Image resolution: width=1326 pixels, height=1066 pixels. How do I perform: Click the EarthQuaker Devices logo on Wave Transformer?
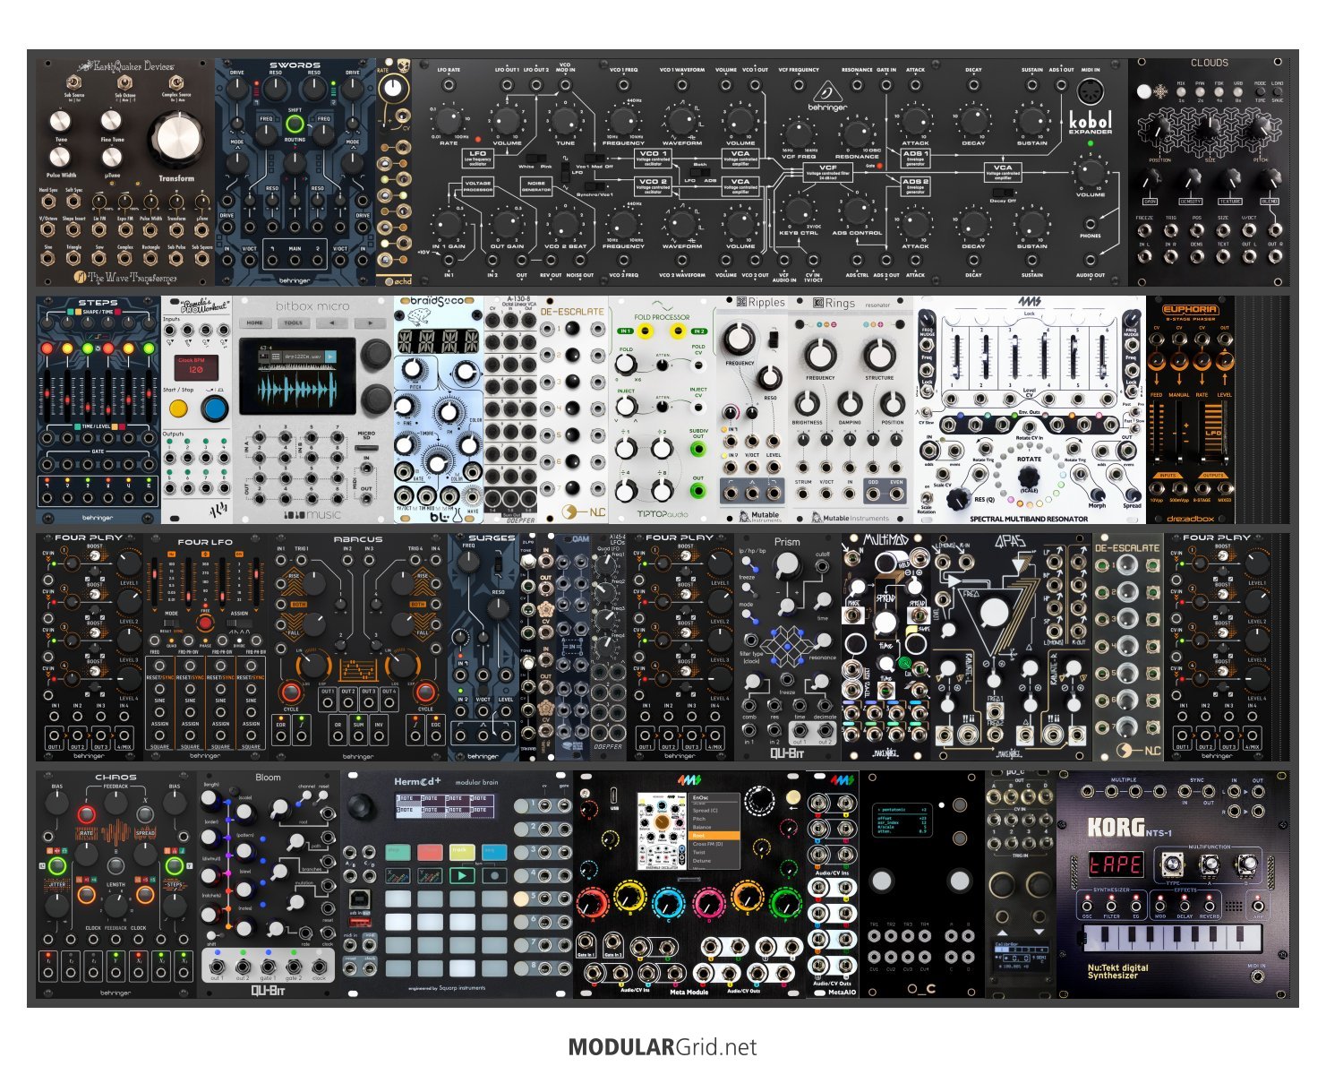[127, 66]
